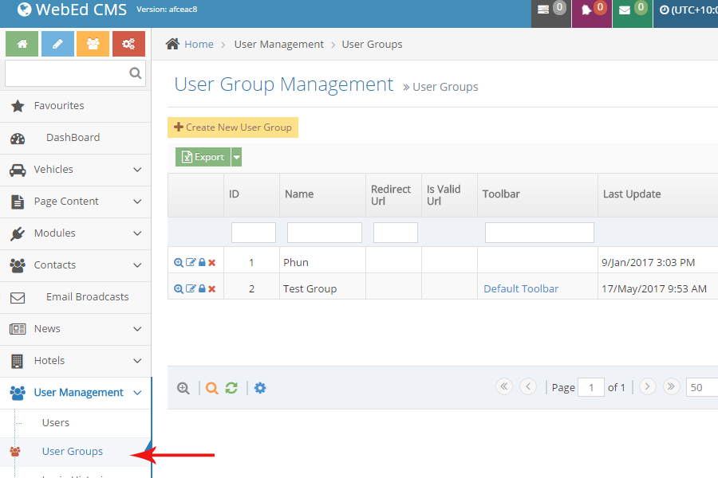
Task: Open the preview icon for Phun group
Action: coord(179,263)
